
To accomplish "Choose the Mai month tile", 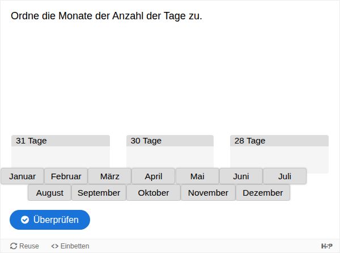I will point(197,176).
